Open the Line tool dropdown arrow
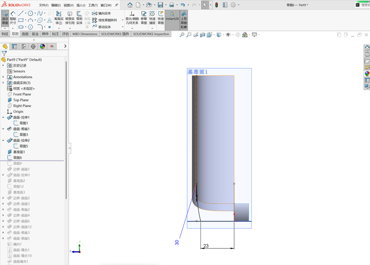This screenshot has width=370, height=265. coord(26,13)
